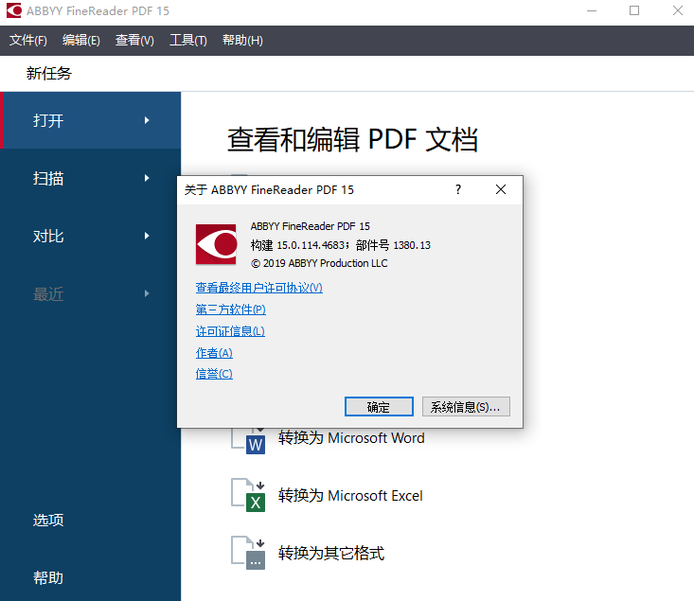The width and height of the screenshot is (694, 601).
Task: Click the © 2019 ABBYY Production LLC text
Action: [x=319, y=263]
